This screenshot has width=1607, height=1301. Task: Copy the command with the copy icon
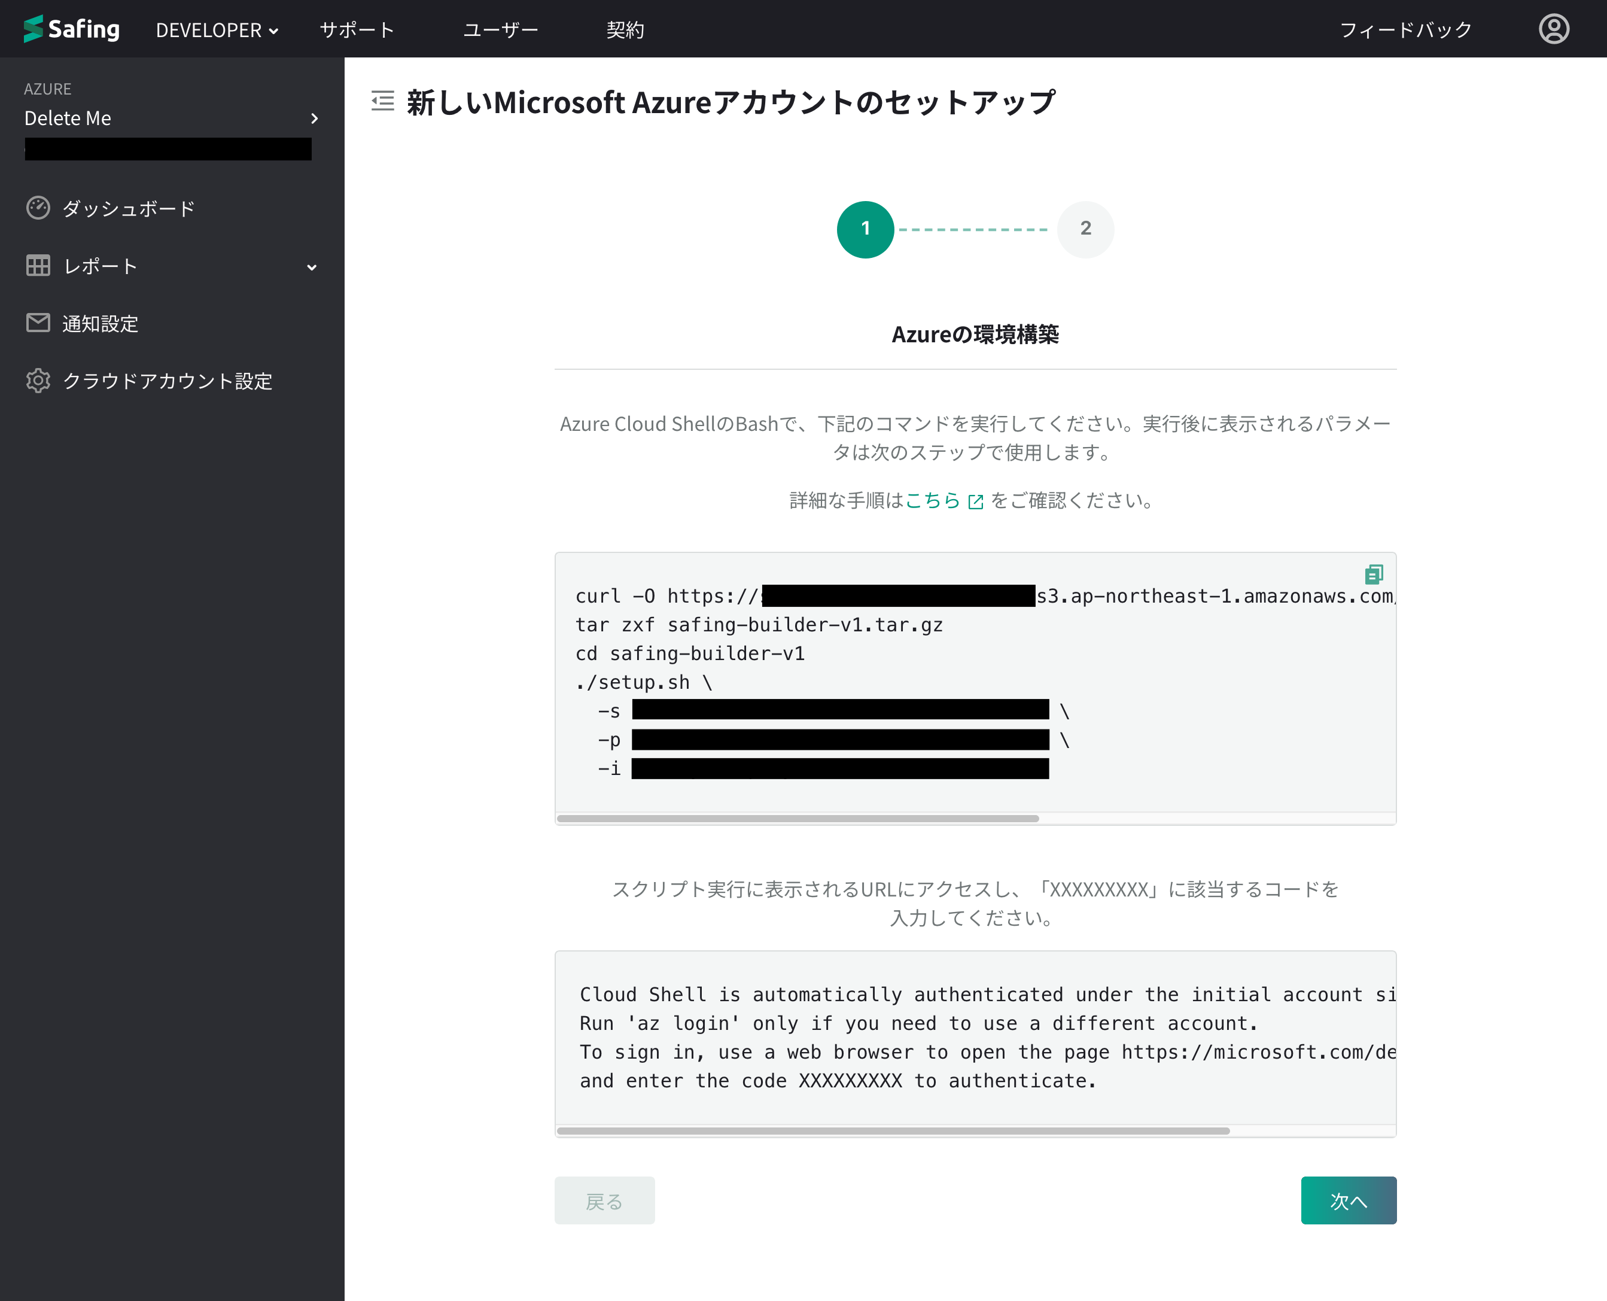[1373, 574]
